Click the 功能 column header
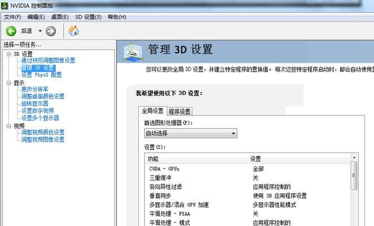Viewport: 374px width, 226px height. (x=196, y=159)
